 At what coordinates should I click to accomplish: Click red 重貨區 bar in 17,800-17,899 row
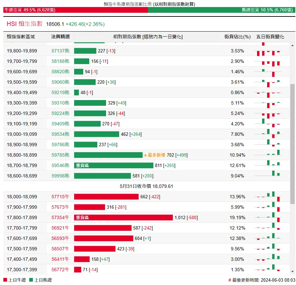click(123, 218)
